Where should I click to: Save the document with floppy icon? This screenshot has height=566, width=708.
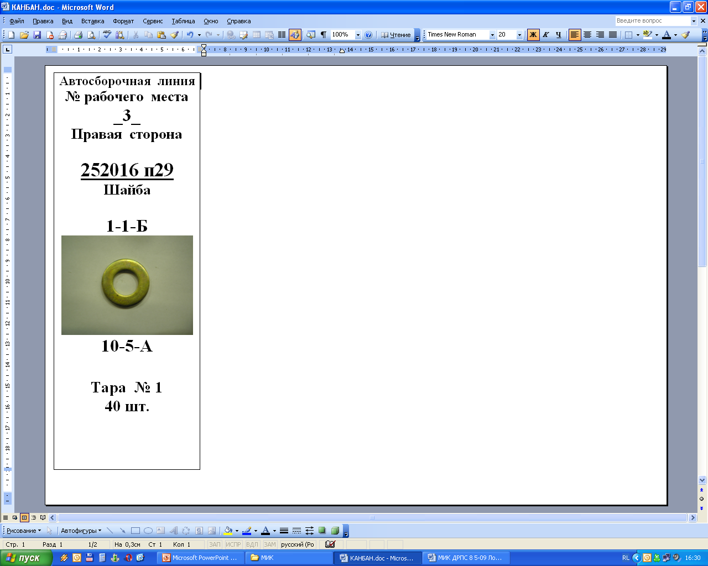tap(37, 35)
